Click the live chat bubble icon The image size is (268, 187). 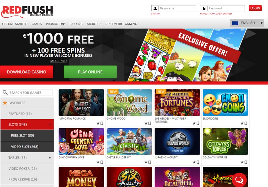239,180
